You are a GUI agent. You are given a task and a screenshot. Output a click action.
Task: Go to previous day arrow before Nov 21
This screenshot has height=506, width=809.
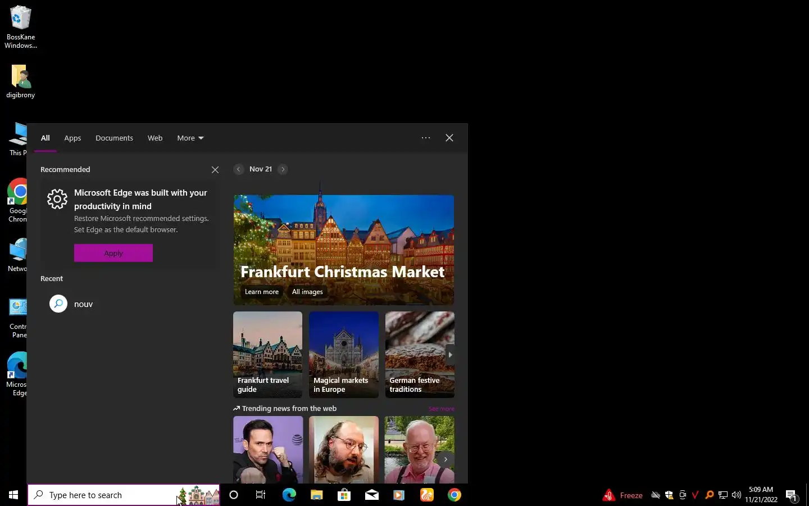click(x=239, y=169)
